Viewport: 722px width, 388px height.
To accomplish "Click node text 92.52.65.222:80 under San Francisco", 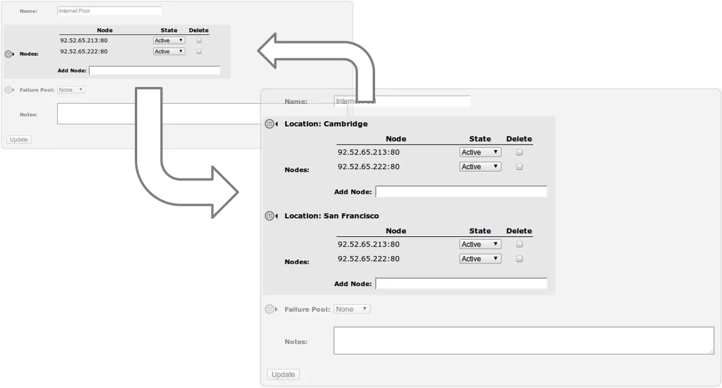I will click(x=368, y=258).
